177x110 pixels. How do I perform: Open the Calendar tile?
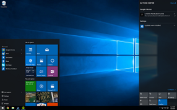point(30,50)
